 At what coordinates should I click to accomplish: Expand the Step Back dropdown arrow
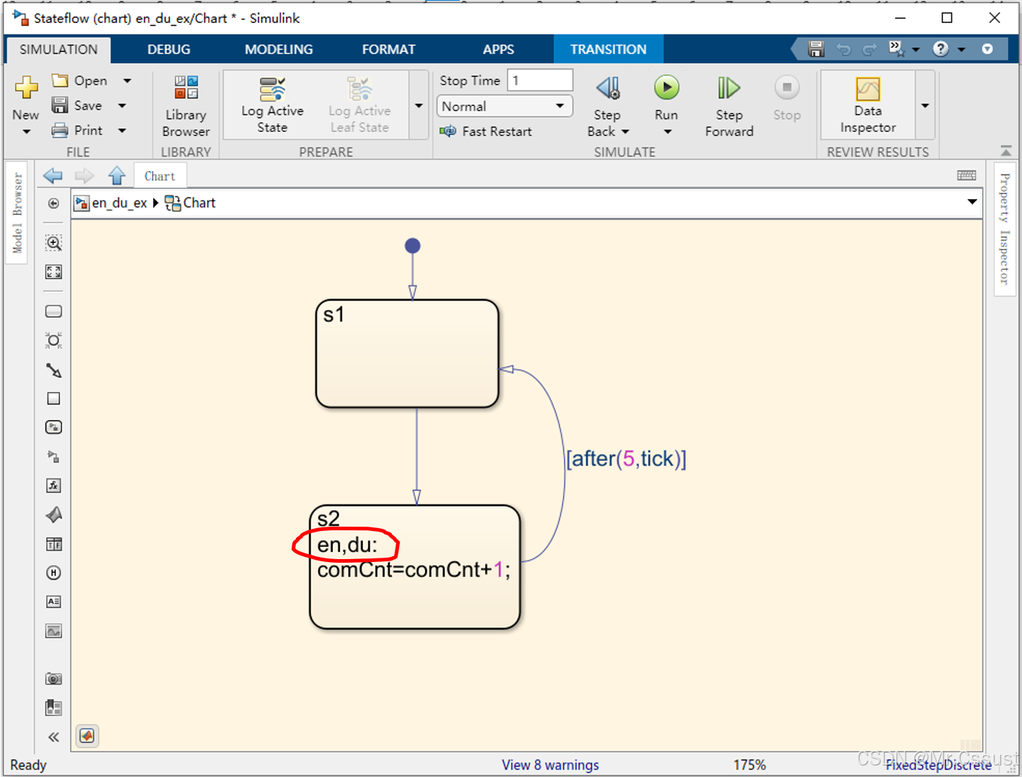point(625,132)
